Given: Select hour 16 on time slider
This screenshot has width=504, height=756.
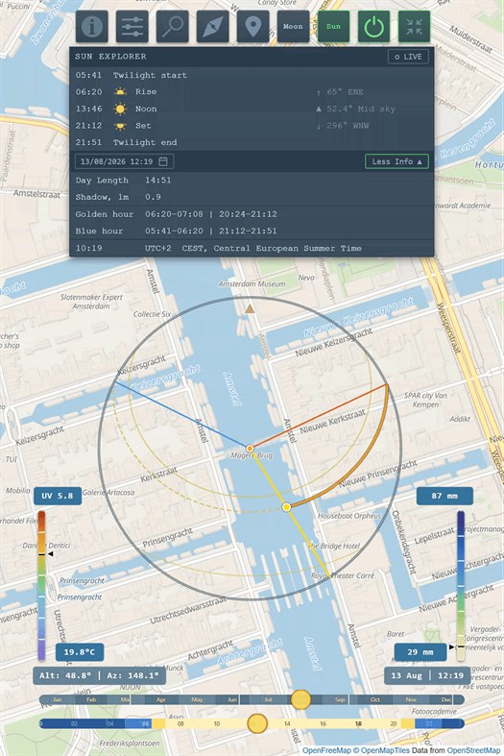Looking at the screenshot, I should 323,723.
